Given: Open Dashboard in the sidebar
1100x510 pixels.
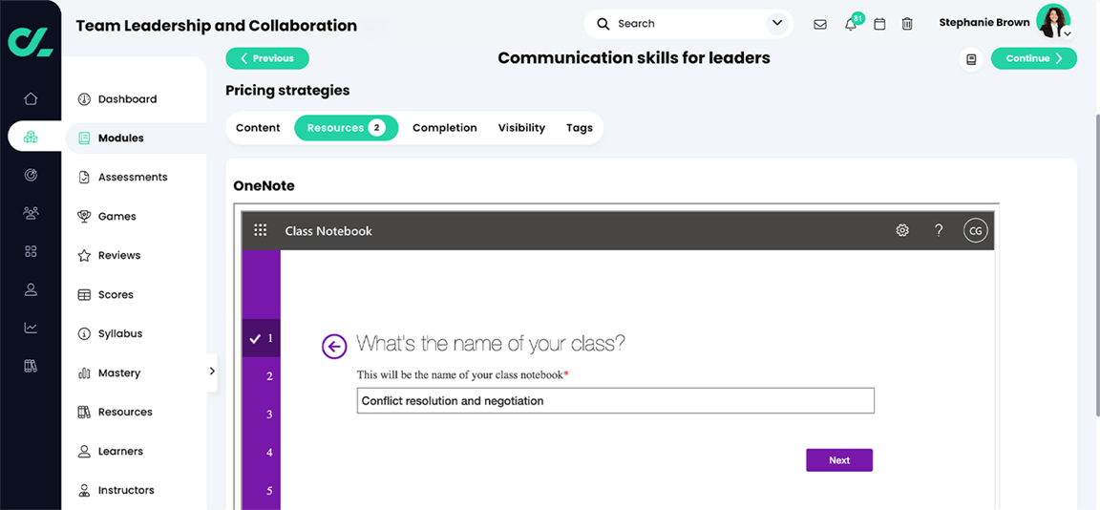Looking at the screenshot, I should pos(127,99).
